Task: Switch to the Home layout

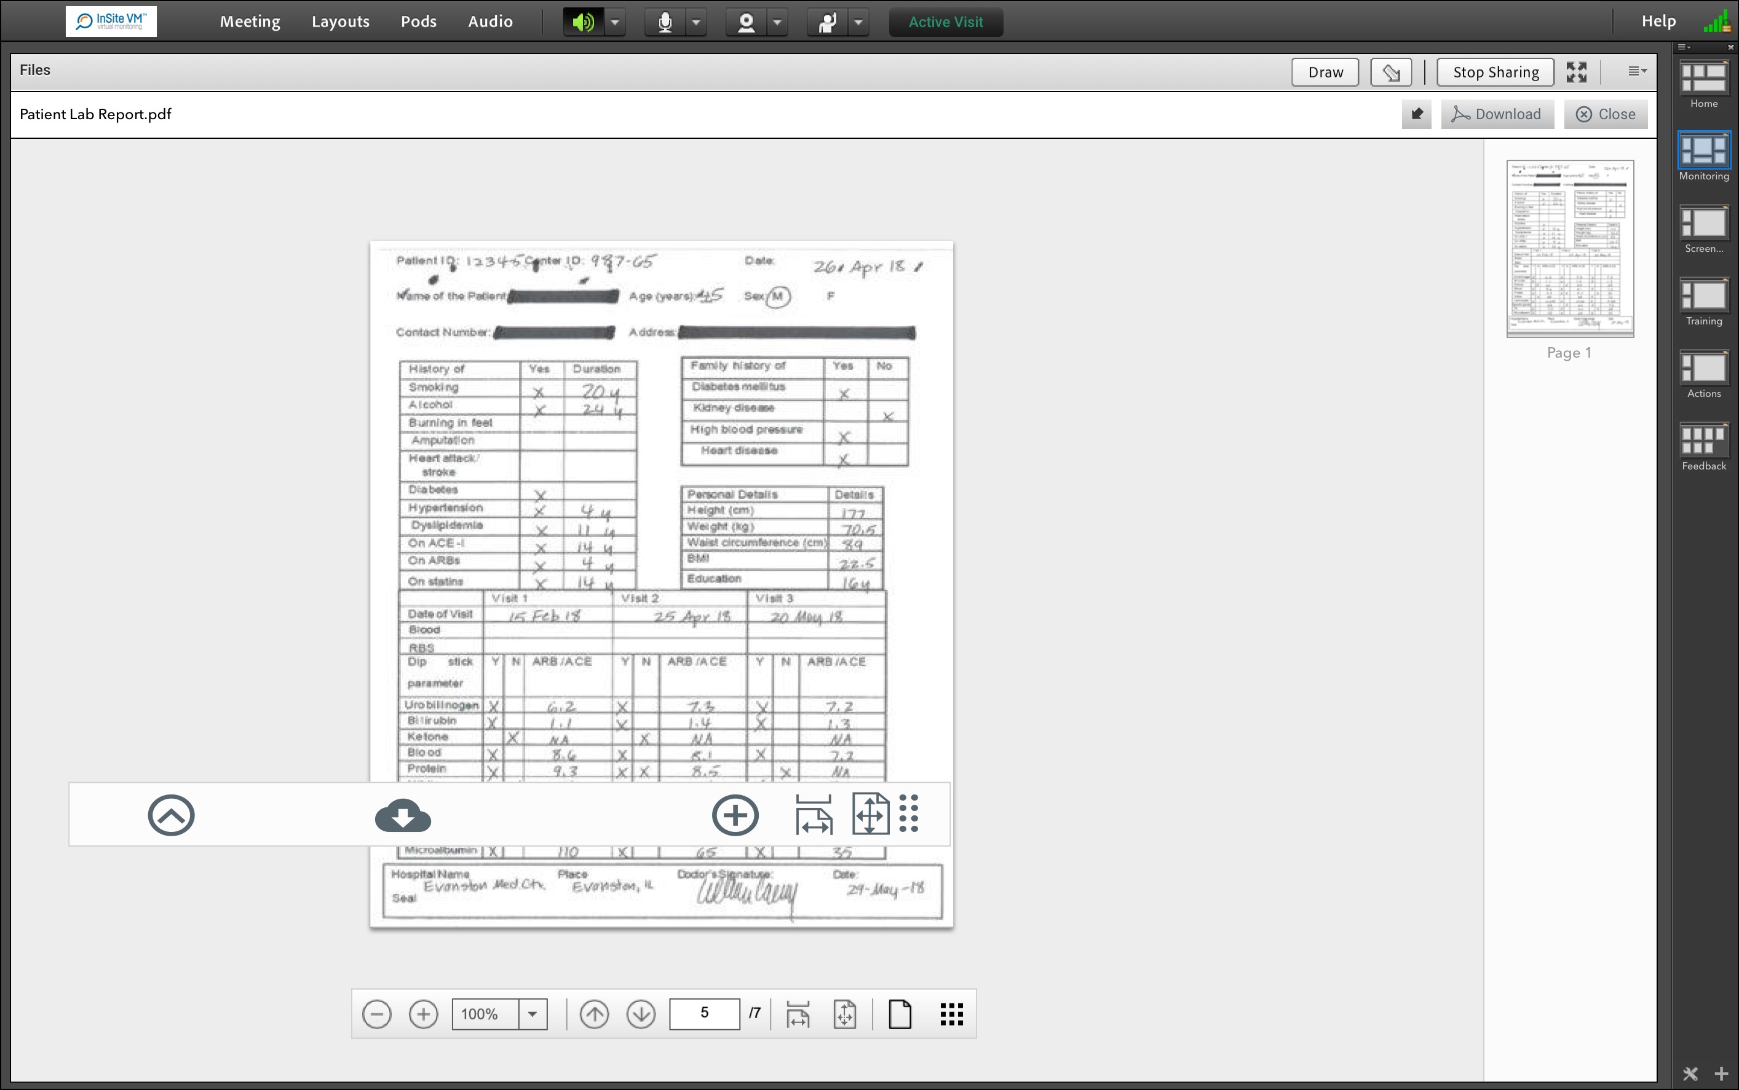Action: (1704, 85)
